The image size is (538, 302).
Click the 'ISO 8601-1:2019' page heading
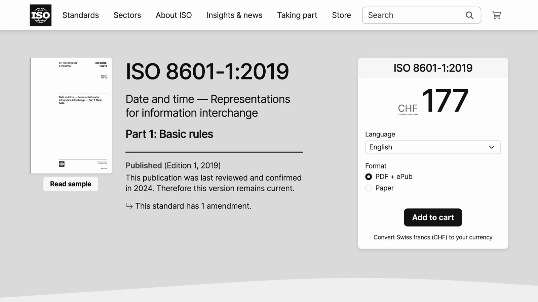[207, 71]
